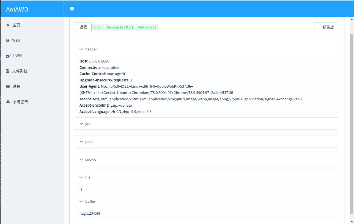Click the 返回 back button
This screenshot has width=354, height=224.
[83, 27]
